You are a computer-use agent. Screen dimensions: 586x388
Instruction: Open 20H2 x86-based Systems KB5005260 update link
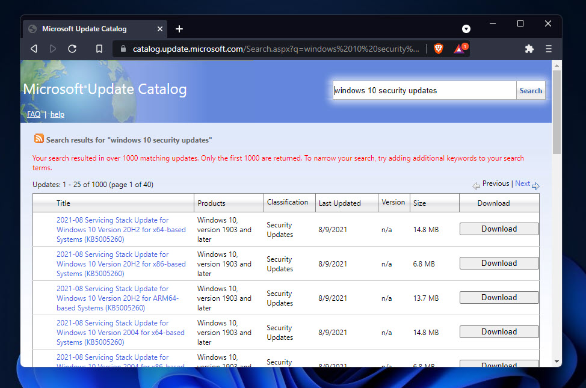click(121, 264)
